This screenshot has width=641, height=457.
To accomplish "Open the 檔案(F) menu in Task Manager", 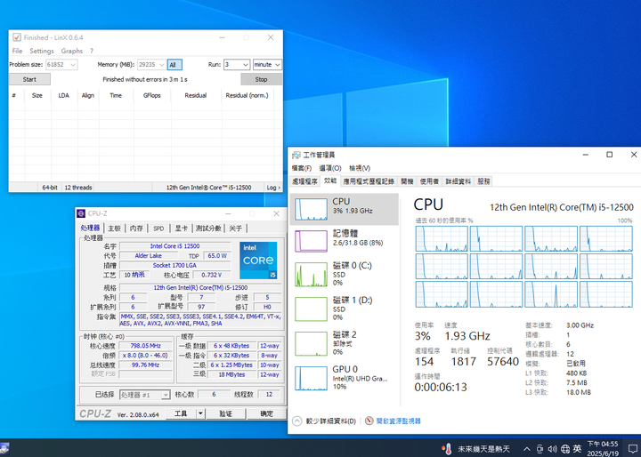I will 302,168.
